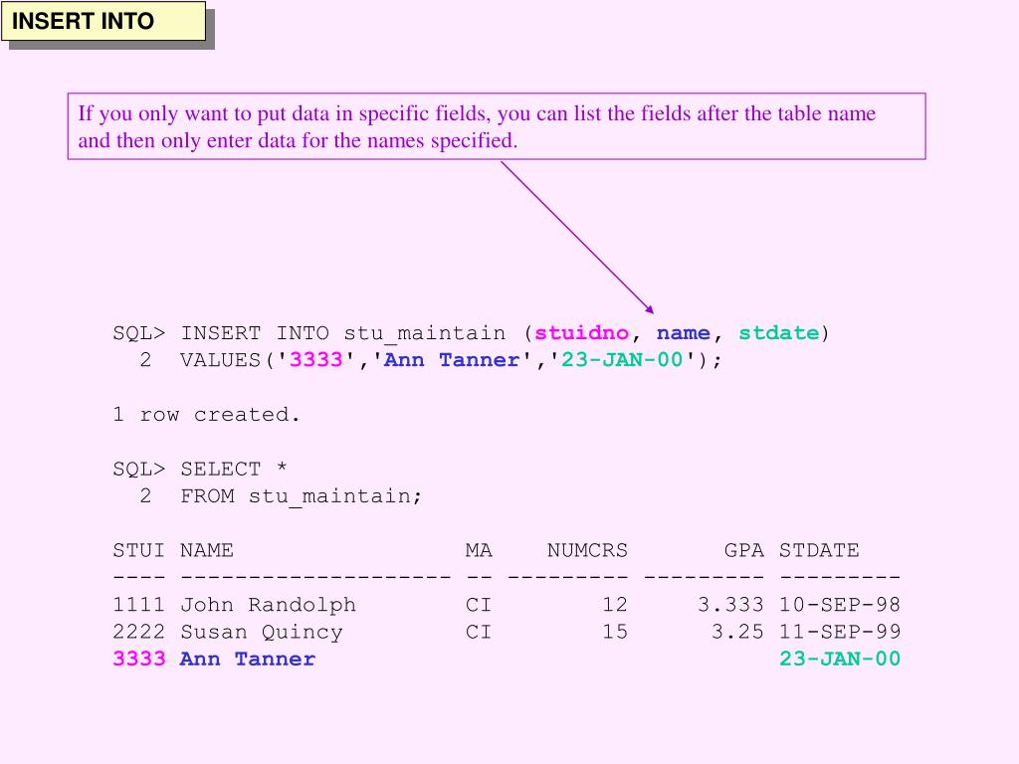Click student ID '1111' in results

click(138, 605)
